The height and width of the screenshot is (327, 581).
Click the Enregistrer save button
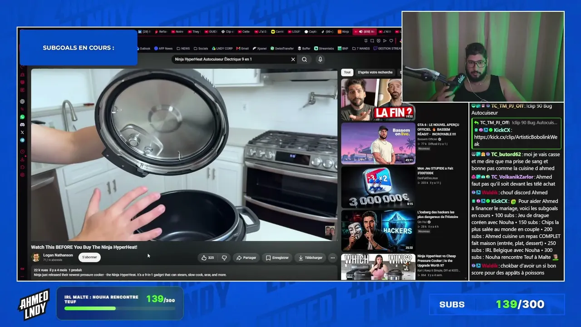(277, 258)
